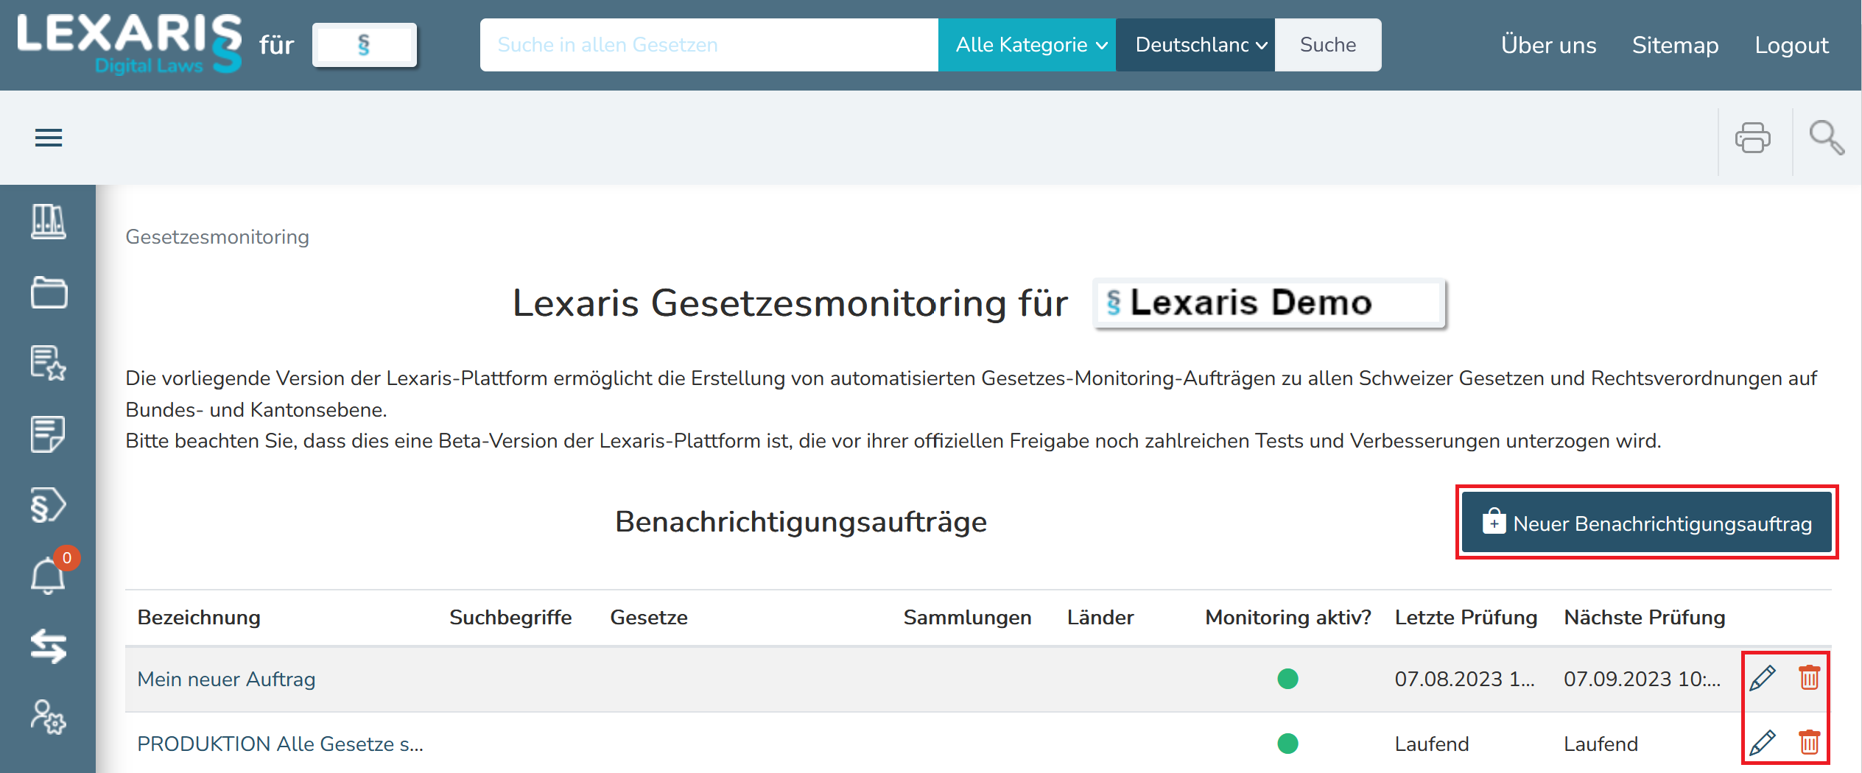Click the Benachrichtigungsaufträge heading
The height and width of the screenshot is (773, 1862).
point(801,522)
